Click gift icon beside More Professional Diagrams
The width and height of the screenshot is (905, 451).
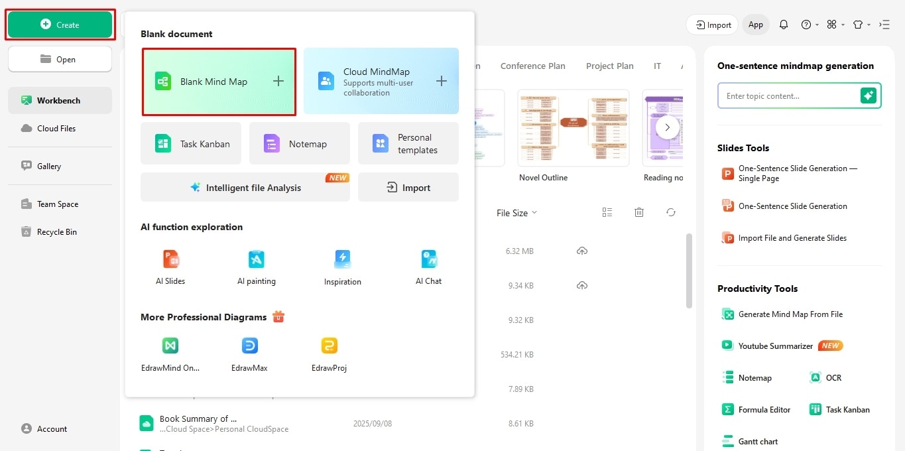click(x=278, y=316)
